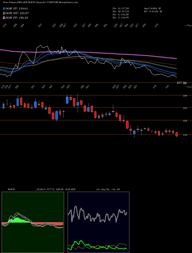Click the 116 price axis label

[185, 135]
